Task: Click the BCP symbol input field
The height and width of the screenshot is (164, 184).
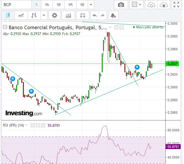Action: click(x=17, y=5)
